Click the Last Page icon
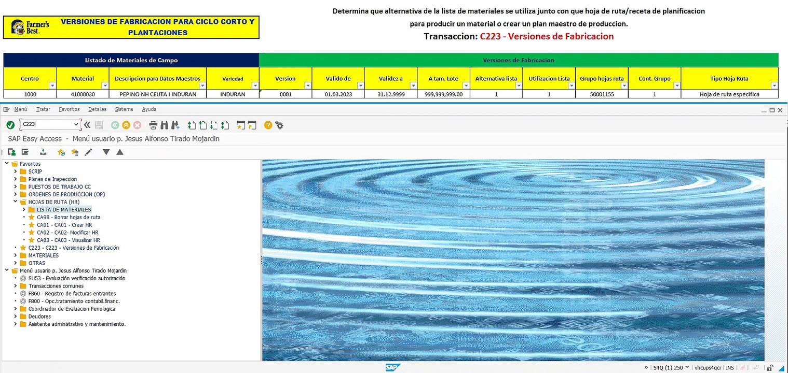The height and width of the screenshot is (373, 788). pos(225,125)
